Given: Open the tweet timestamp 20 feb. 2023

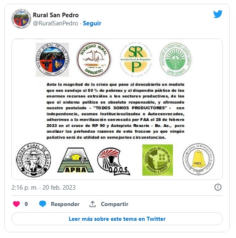Looking at the screenshot, I should (43, 188).
